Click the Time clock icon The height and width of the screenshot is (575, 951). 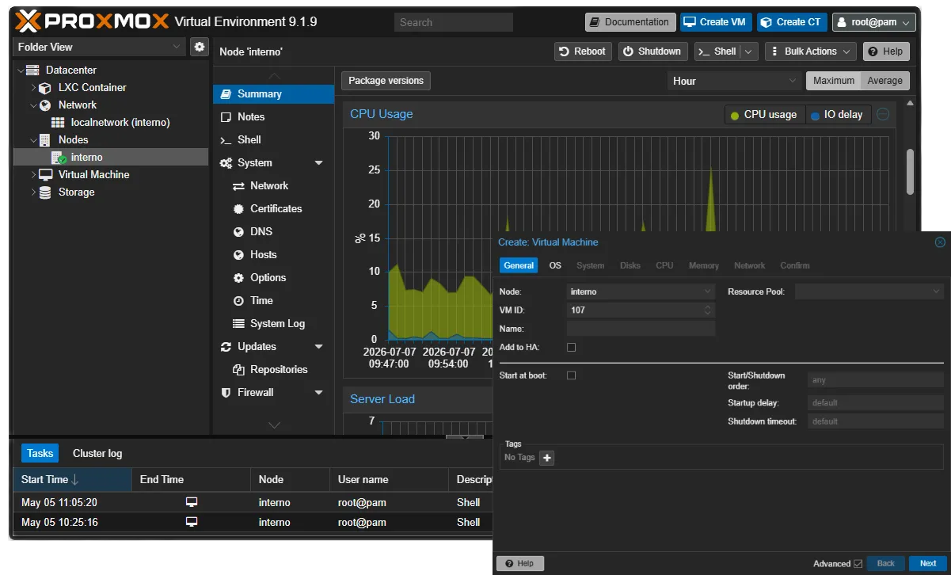(238, 301)
